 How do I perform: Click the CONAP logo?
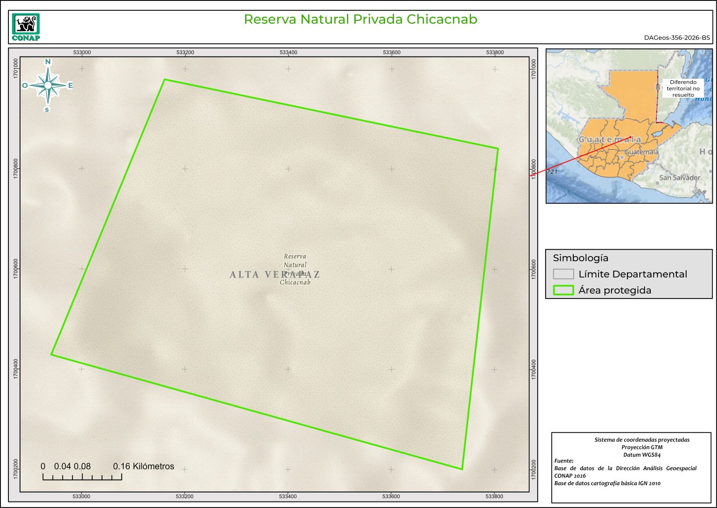(x=26, y=27)
